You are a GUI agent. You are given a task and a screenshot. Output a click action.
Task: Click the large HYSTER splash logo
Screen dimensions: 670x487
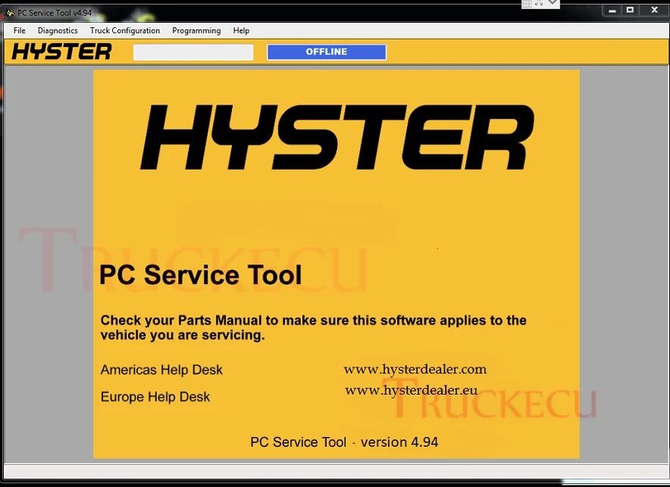click(x=337, y=137)
